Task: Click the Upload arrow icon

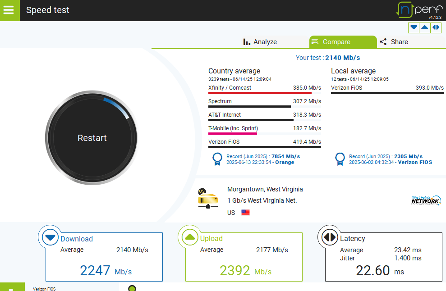Action: (x=190, y=237)
